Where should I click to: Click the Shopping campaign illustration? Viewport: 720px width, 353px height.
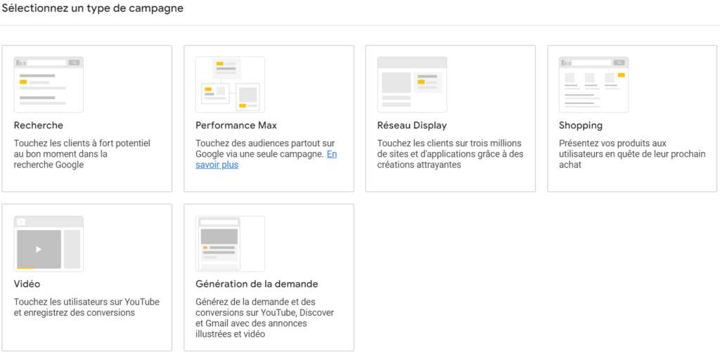click(x=593, y=84)
